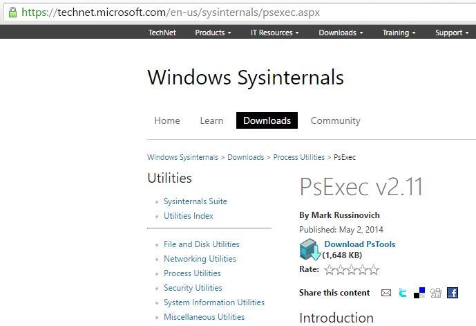Click the Delicious bookmark share icon
The width and height of the screenshot is (476, 326).
tap(419, 293)
